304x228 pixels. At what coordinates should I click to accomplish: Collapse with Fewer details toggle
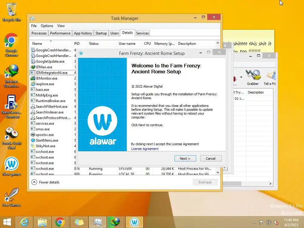[x=45, y=182]
